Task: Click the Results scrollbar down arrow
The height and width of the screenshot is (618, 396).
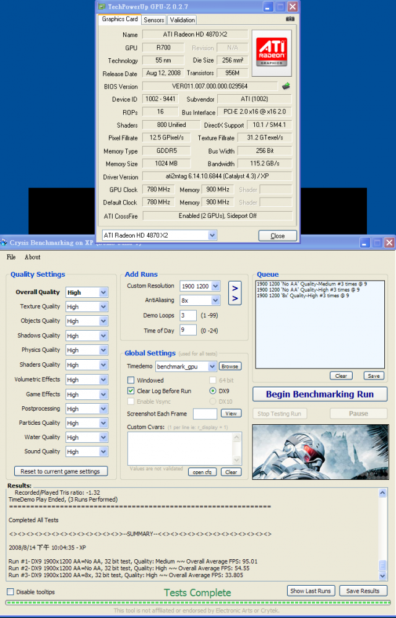Action: click(382, 576)
